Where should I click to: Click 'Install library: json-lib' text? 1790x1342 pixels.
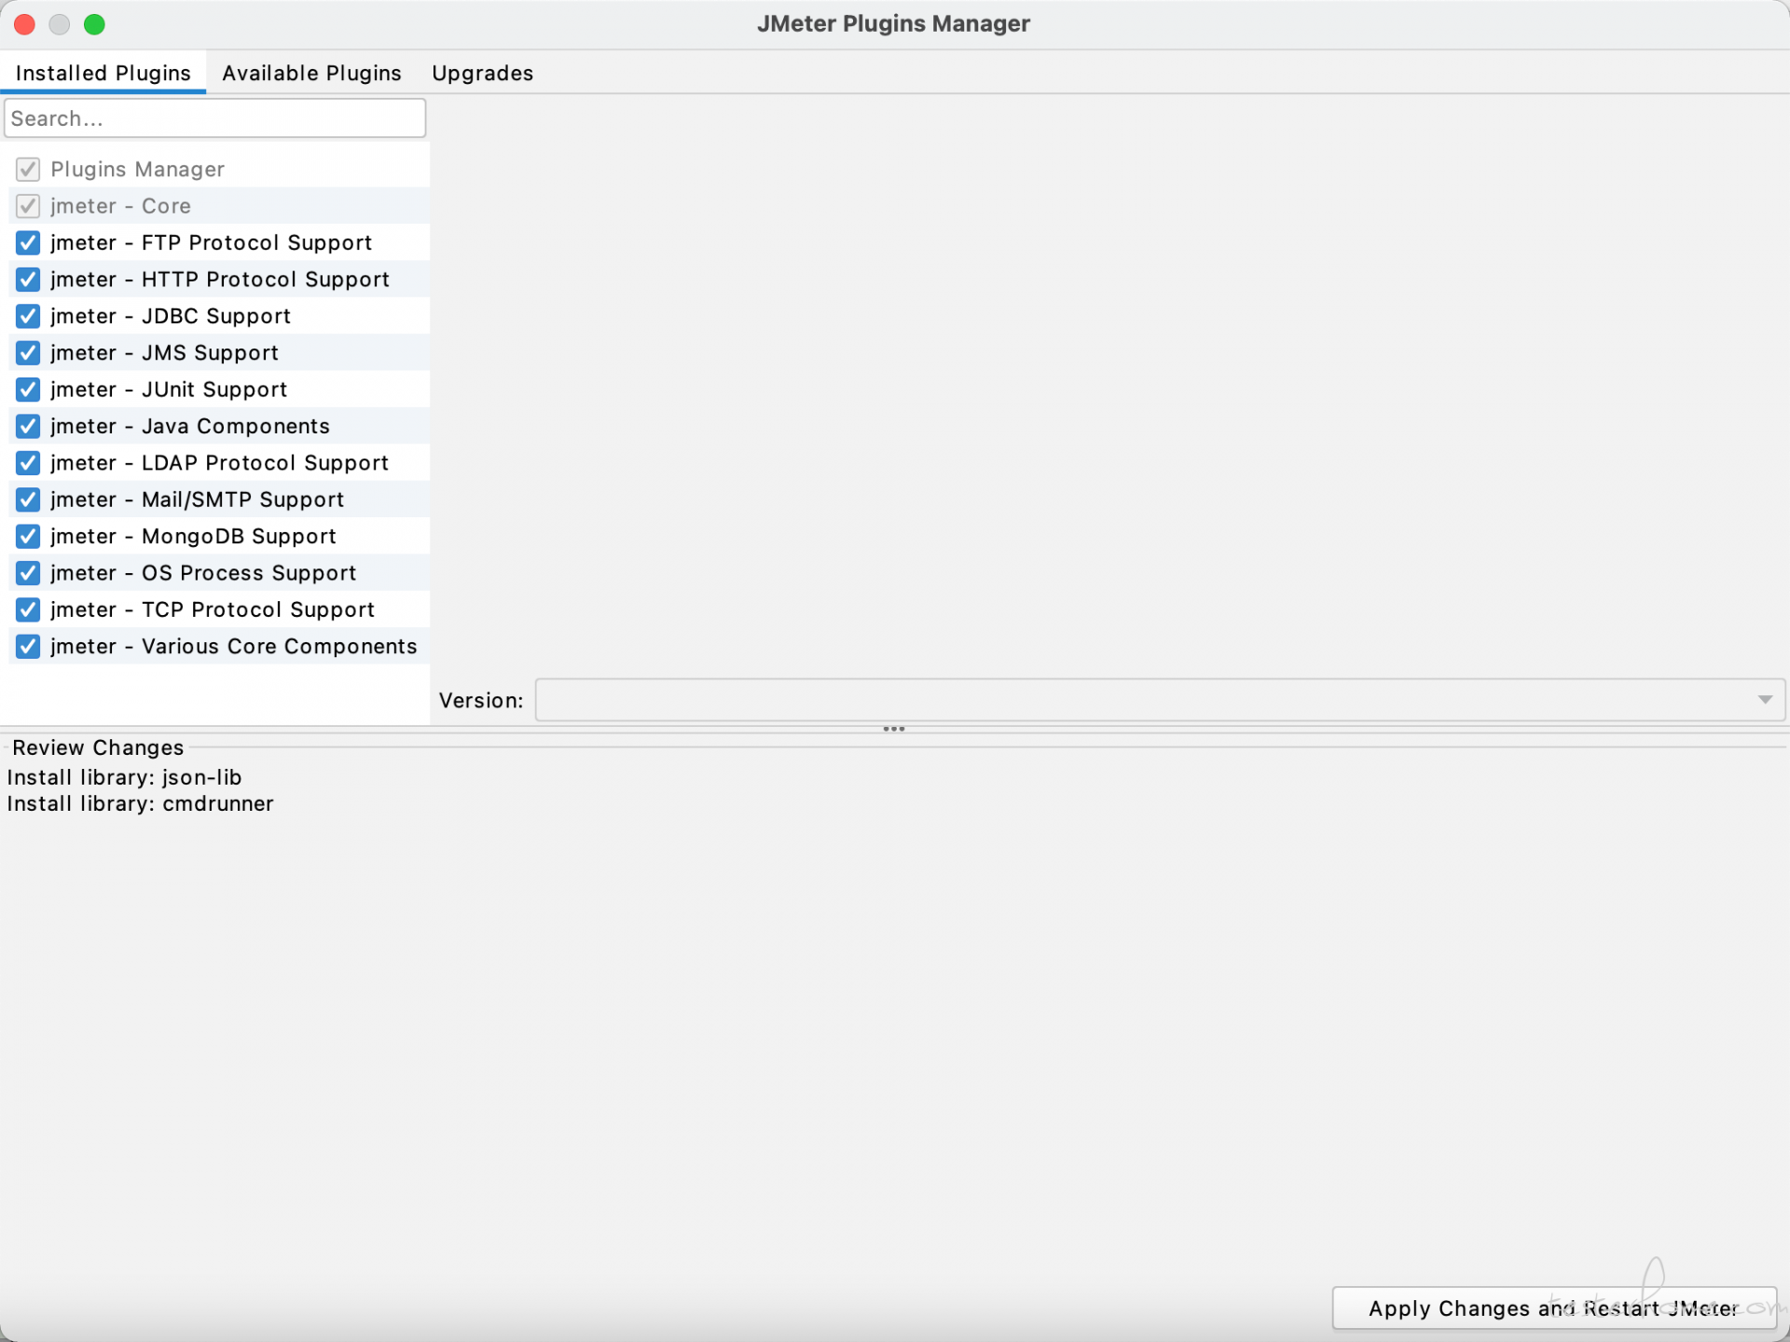click(124, 777)
